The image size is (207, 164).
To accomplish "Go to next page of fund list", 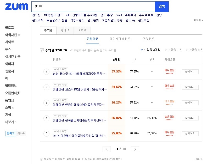I will coord(135,149).
